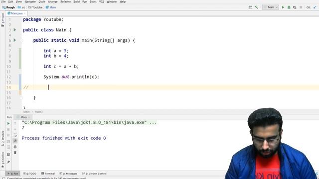Click the Main class navigation breadcrumb
This screenshot has width=319, height=179.
point(51,7)
